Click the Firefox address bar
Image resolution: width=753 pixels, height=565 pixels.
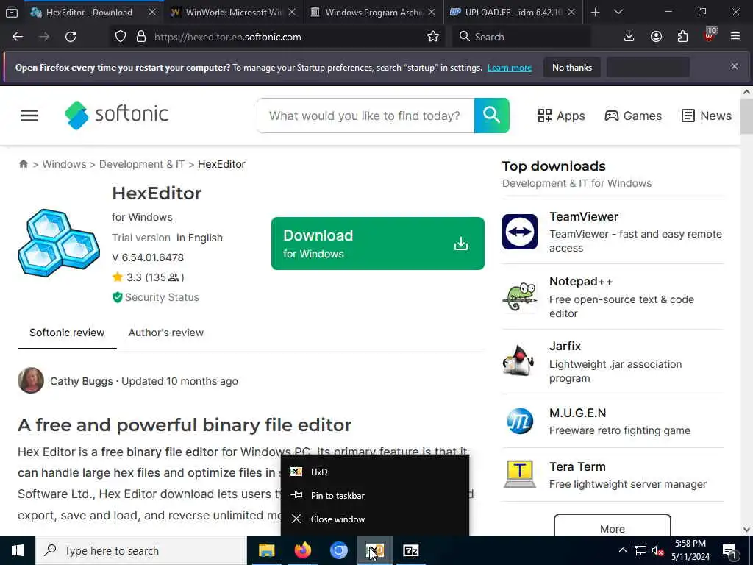276,37
